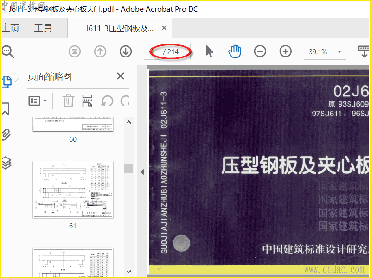Open the search find tool
This screenshot has width=371, height=278.
click(x=8, y=52)
